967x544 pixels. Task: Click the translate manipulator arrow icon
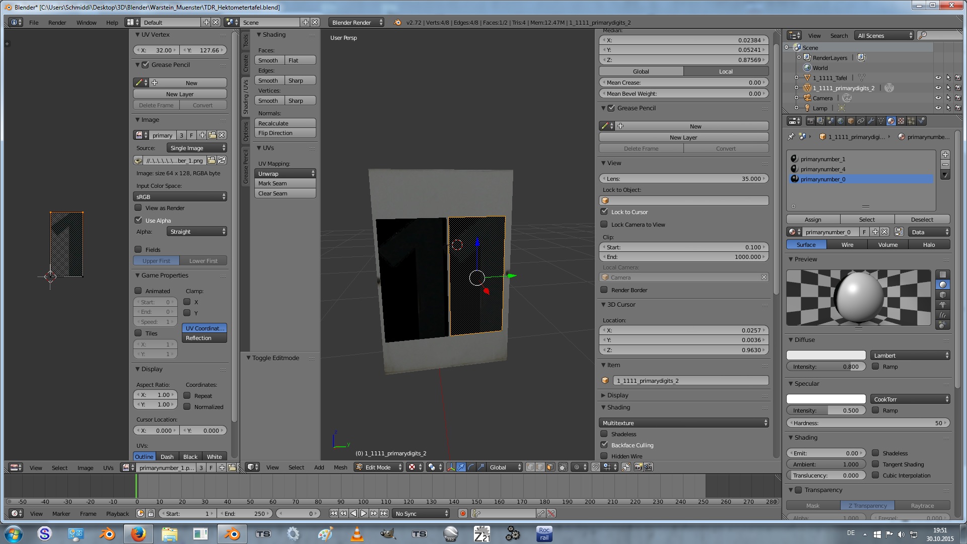point(461,467)
